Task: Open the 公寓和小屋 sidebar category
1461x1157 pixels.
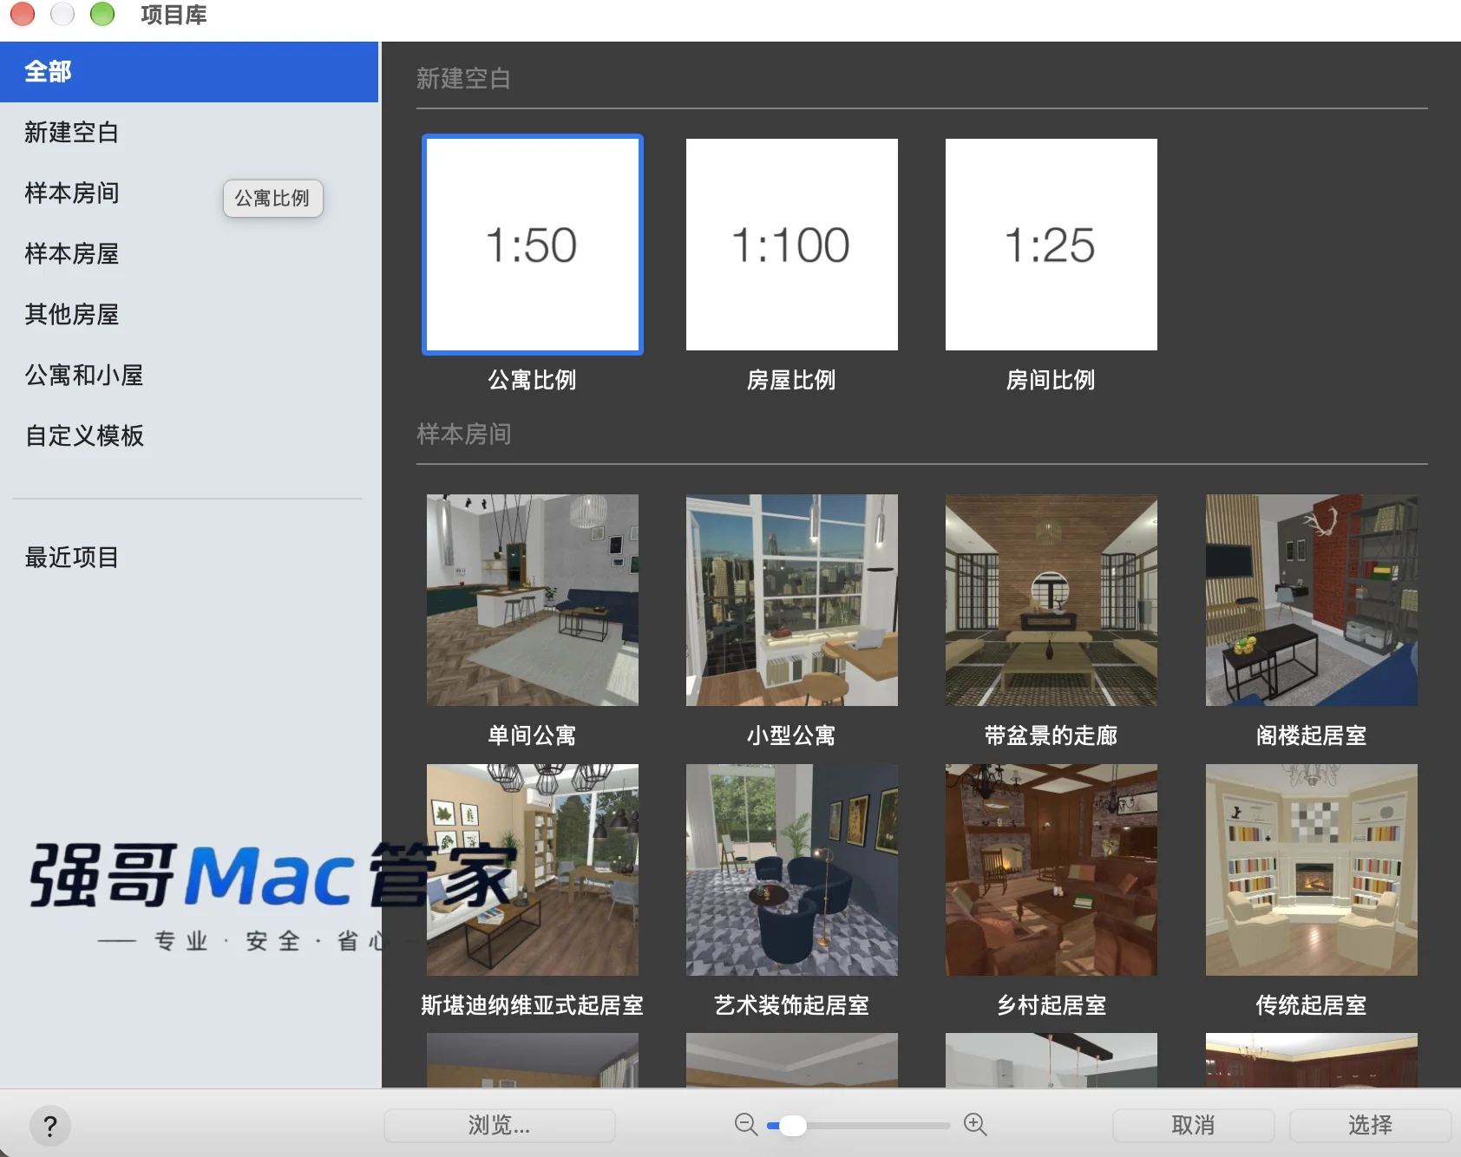Action: (x=189, y=376)
